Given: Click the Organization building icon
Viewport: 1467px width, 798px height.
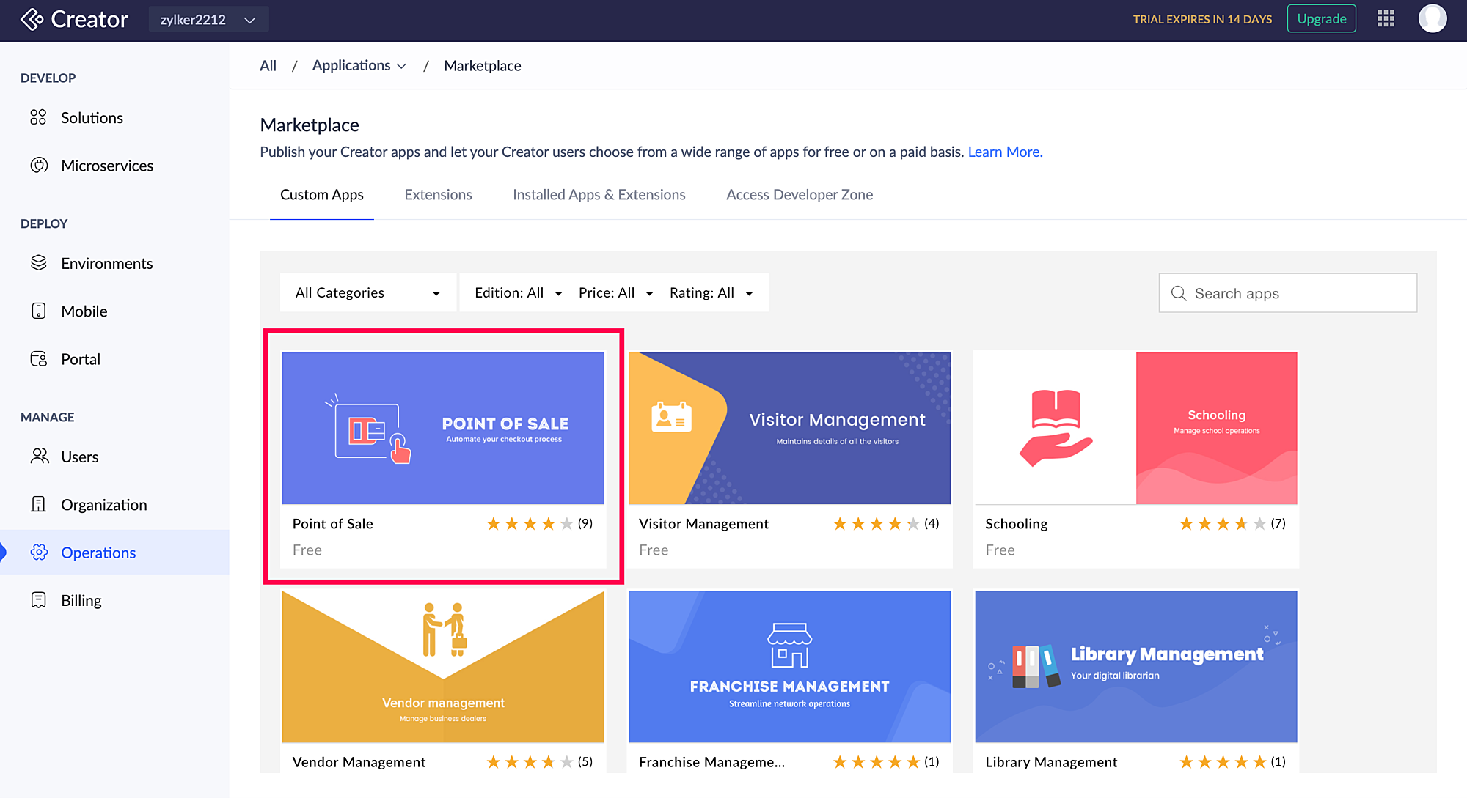Looking at the screenshot, I should 39,504.
